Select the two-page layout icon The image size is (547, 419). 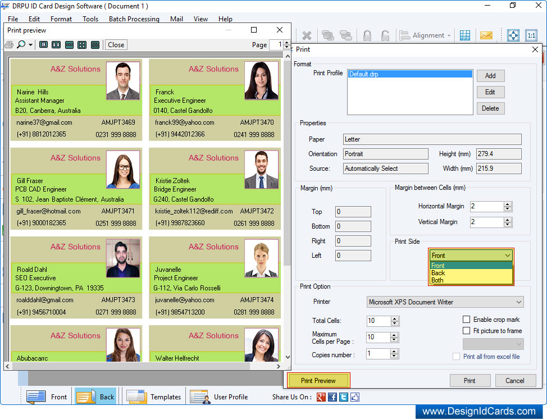pyautogui.click(x=56, y=45)
